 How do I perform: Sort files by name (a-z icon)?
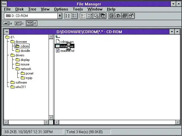(83, 16)
